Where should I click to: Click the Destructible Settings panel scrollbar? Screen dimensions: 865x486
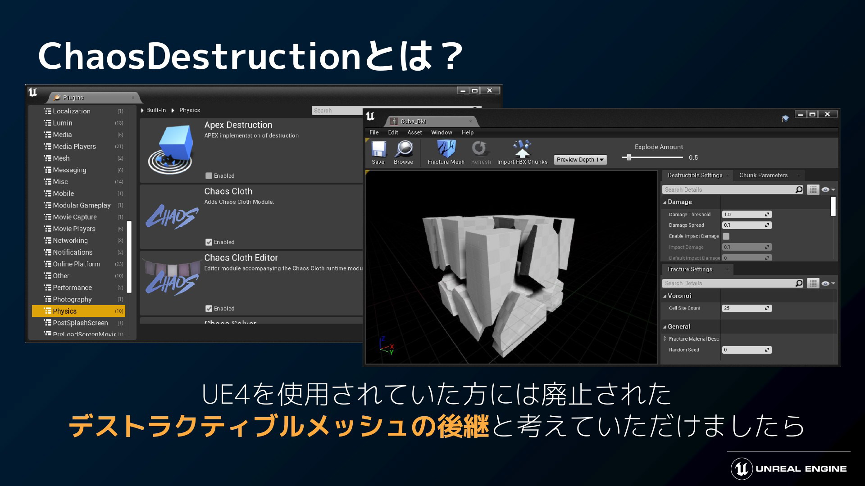coord(833,207)
